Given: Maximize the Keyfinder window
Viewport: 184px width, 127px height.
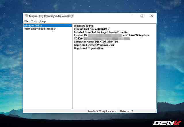Looking at the screenshot, I should (x=142, y=16).
